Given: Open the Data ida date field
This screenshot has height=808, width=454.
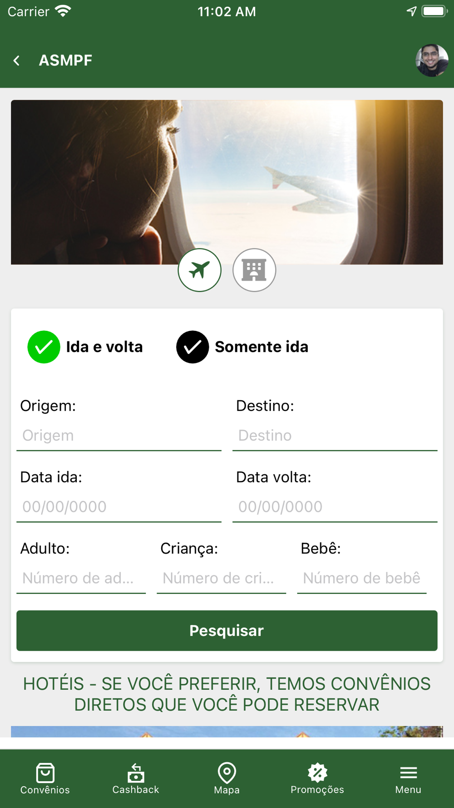Looking at the screenshot, I should [x=119, y=507].
